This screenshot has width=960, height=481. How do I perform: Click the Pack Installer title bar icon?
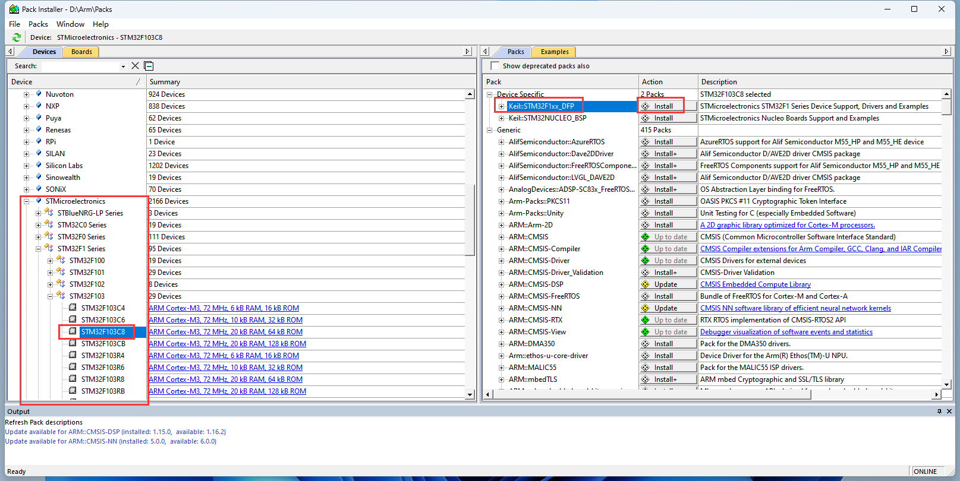tap(14, 9)
